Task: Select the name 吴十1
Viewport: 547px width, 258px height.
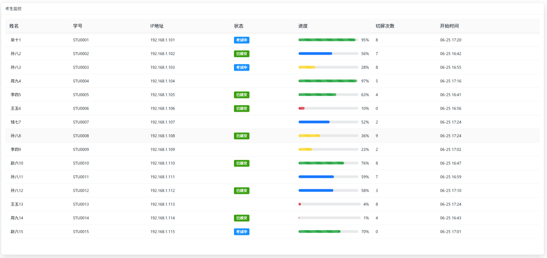Action: (x=16, y=40)
